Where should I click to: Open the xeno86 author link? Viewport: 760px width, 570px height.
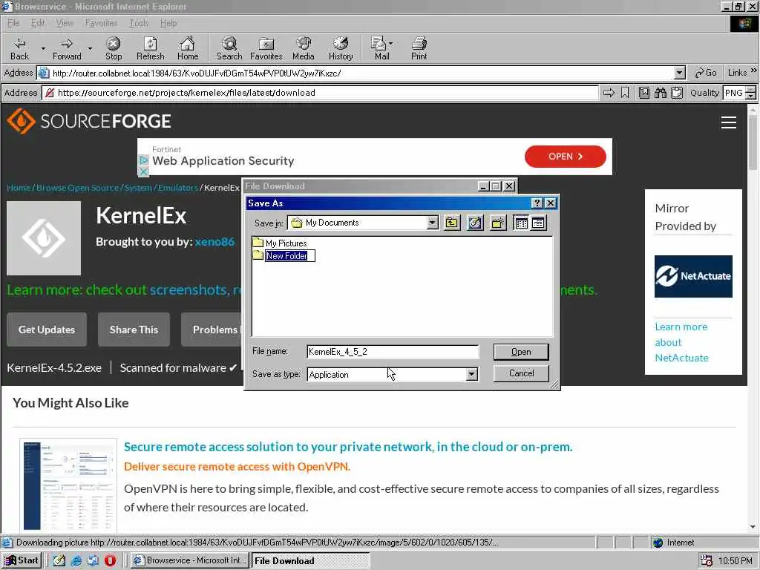pyautogui.click(x=214, y=241)
